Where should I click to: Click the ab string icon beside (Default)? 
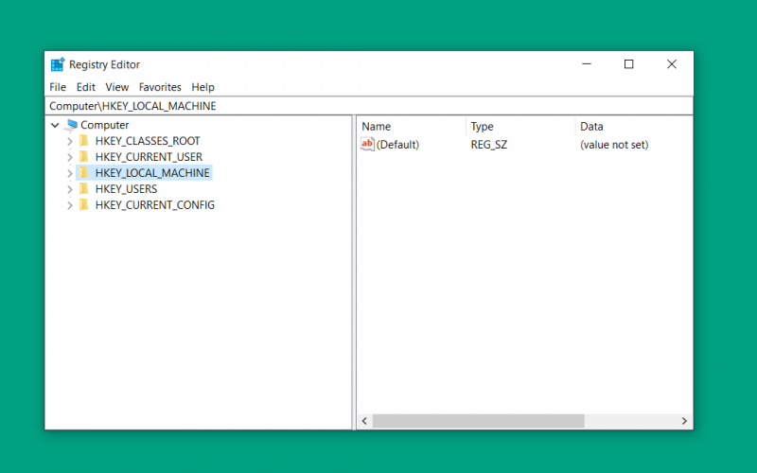click(367, 144)
